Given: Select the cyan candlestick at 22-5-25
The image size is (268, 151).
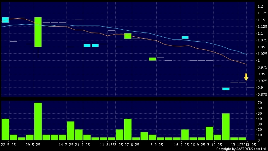Looking at the screenshot, I should point(5,20).
